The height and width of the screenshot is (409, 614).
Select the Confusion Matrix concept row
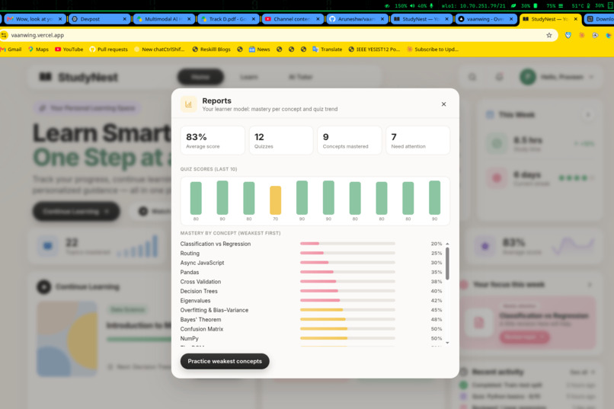coord(312,329)
